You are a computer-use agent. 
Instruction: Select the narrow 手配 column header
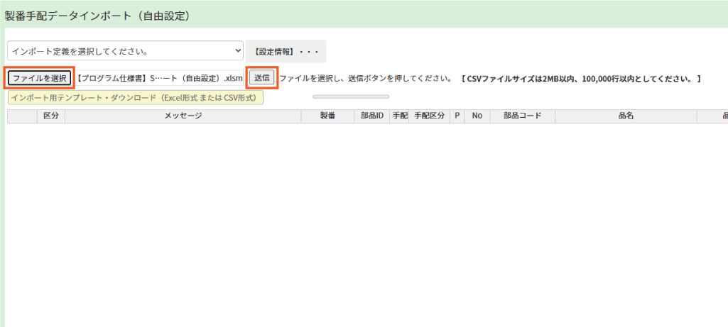click(x=399, y=116)
